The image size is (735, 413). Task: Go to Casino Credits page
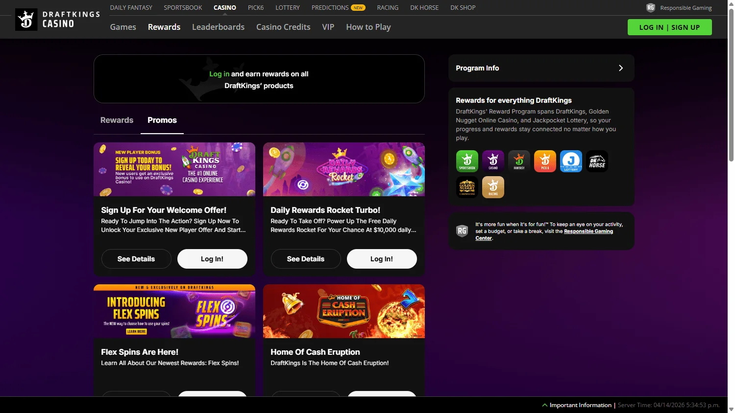(x=283, y=27)
